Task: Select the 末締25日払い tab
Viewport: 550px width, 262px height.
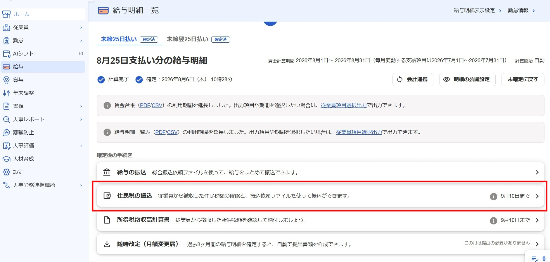Action: coord(129,39)
